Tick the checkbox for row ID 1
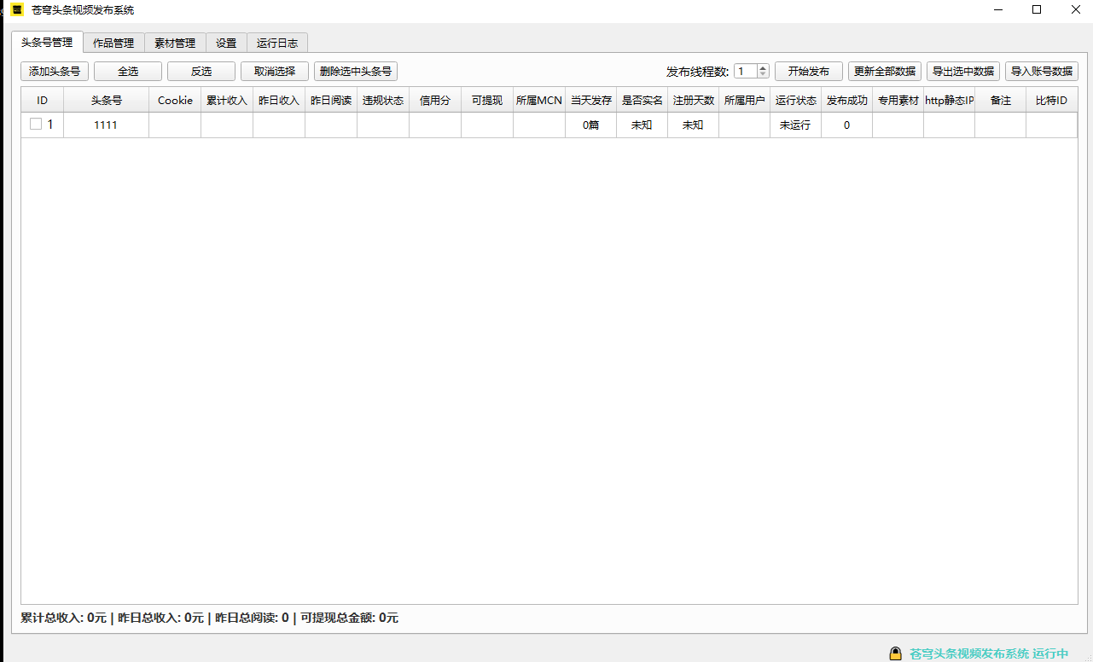 point(36,125)
